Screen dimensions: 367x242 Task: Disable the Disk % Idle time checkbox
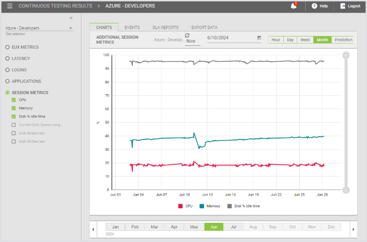point(14,117)
